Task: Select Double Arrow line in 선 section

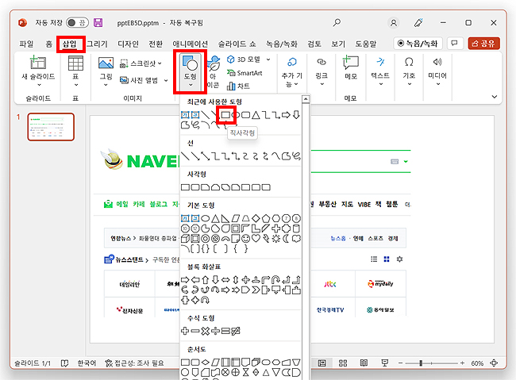Action: [206, 156]
